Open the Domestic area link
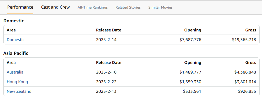Viewport: 262px width, 99px height. pos(15,40)
